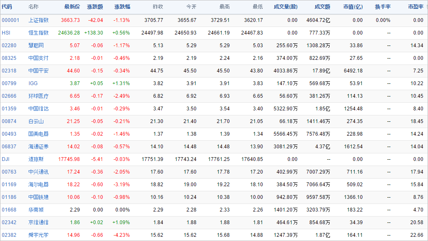The image size is (428, 241).
Task: Open 白云山 stock link
Action: tap(36, 121)
